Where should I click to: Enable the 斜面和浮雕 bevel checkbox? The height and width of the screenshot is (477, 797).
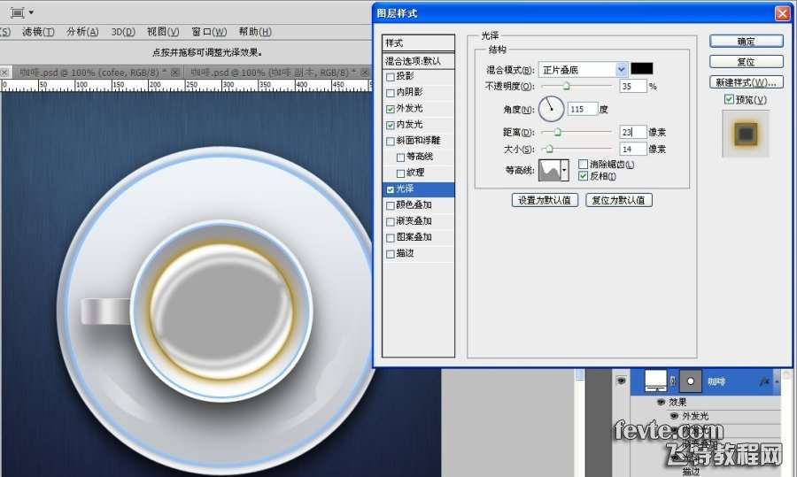point(391,142)
